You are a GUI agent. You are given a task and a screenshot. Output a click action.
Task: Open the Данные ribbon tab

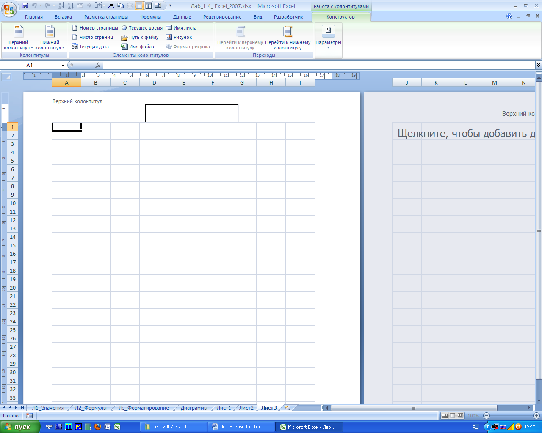182,17
